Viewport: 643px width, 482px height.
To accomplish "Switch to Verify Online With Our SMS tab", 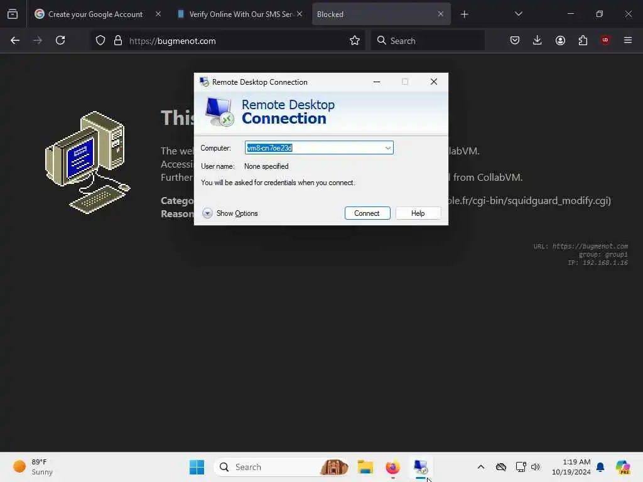I will pos(240,14).
